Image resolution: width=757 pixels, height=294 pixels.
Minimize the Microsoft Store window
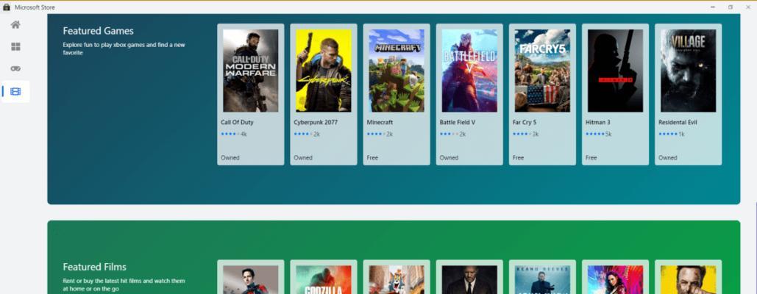point(713,7)
